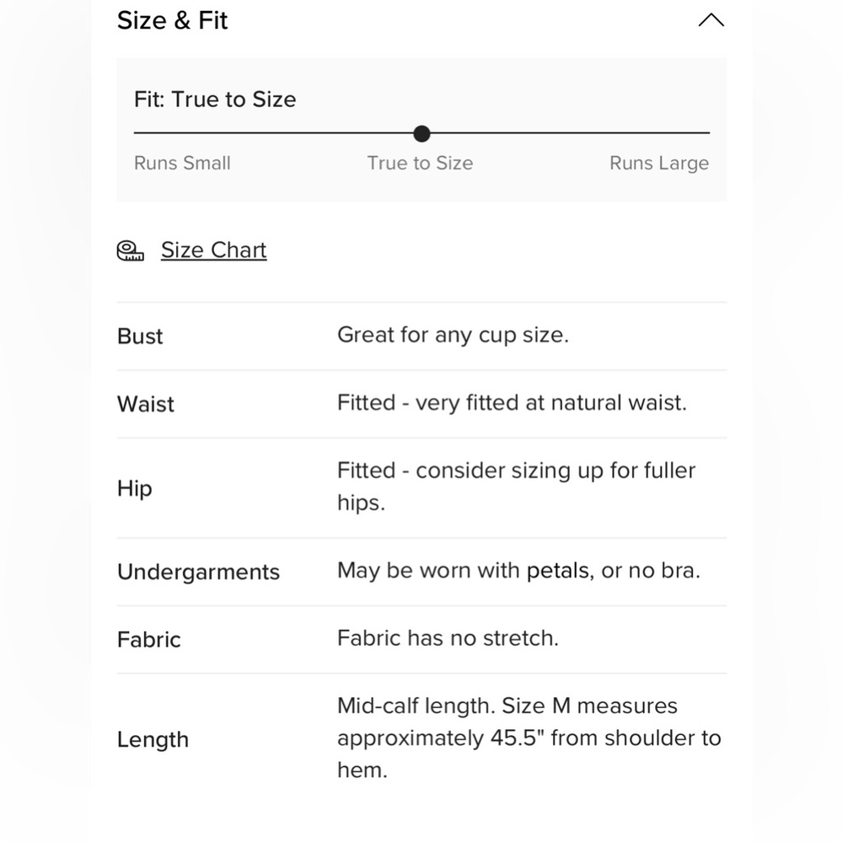Select the Fabric row label

click(149, 639)
